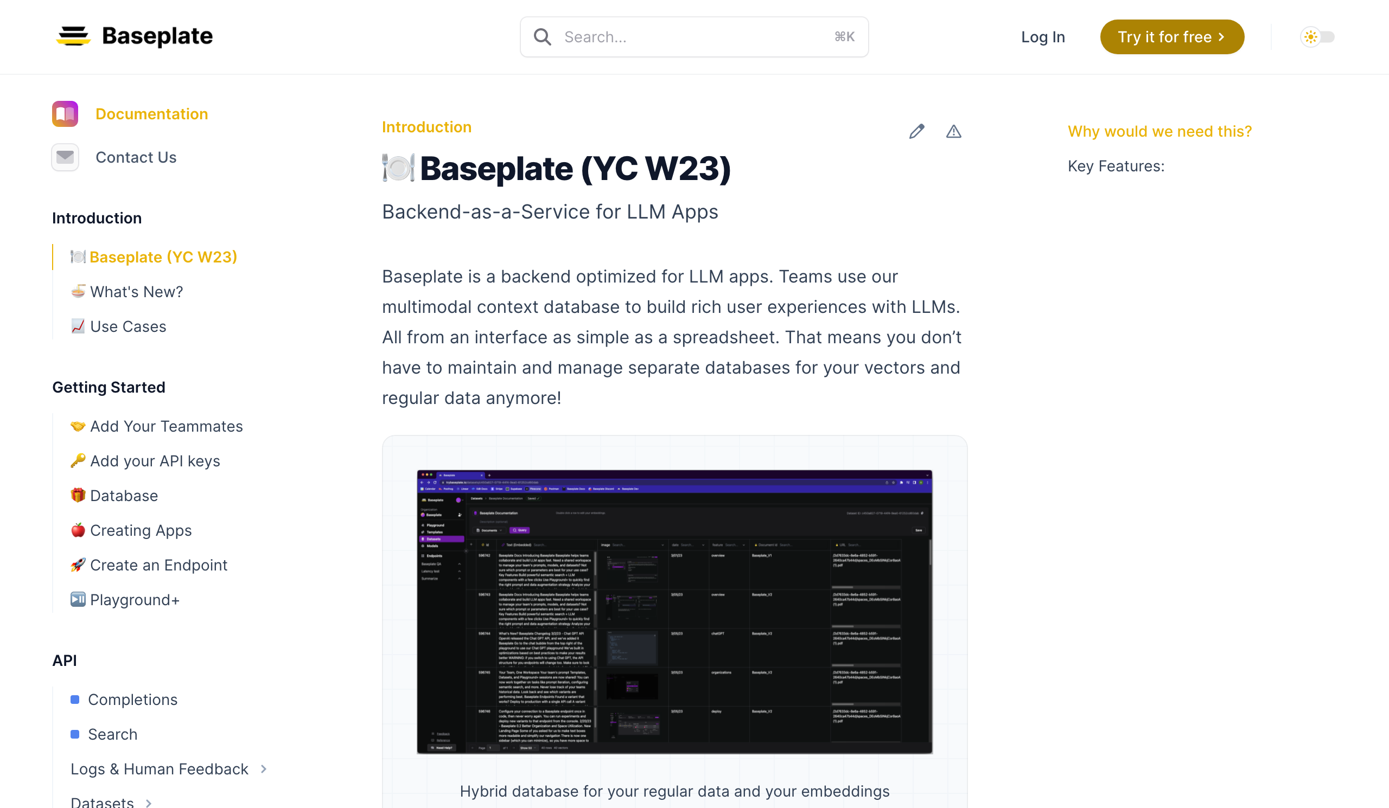Open the Completions API page

tap(132, 700)
